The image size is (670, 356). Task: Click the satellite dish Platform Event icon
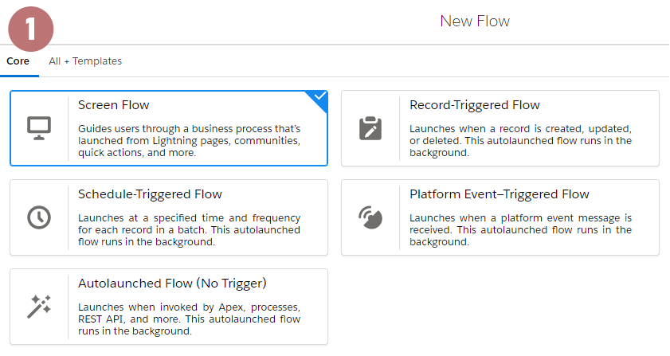(x=370, y=217)
